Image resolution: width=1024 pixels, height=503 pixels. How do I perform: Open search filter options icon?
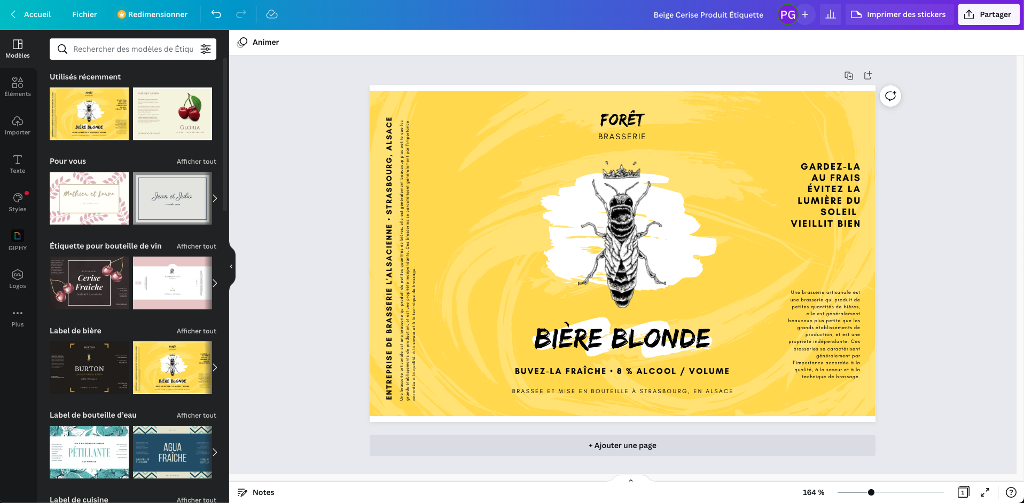[206, 49]
